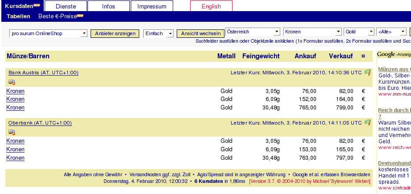Screen dimensions: 411x194
Task: Click the Bank Austria 'Letzter Kurs' timestamp
Action: (x=296, y=73)
